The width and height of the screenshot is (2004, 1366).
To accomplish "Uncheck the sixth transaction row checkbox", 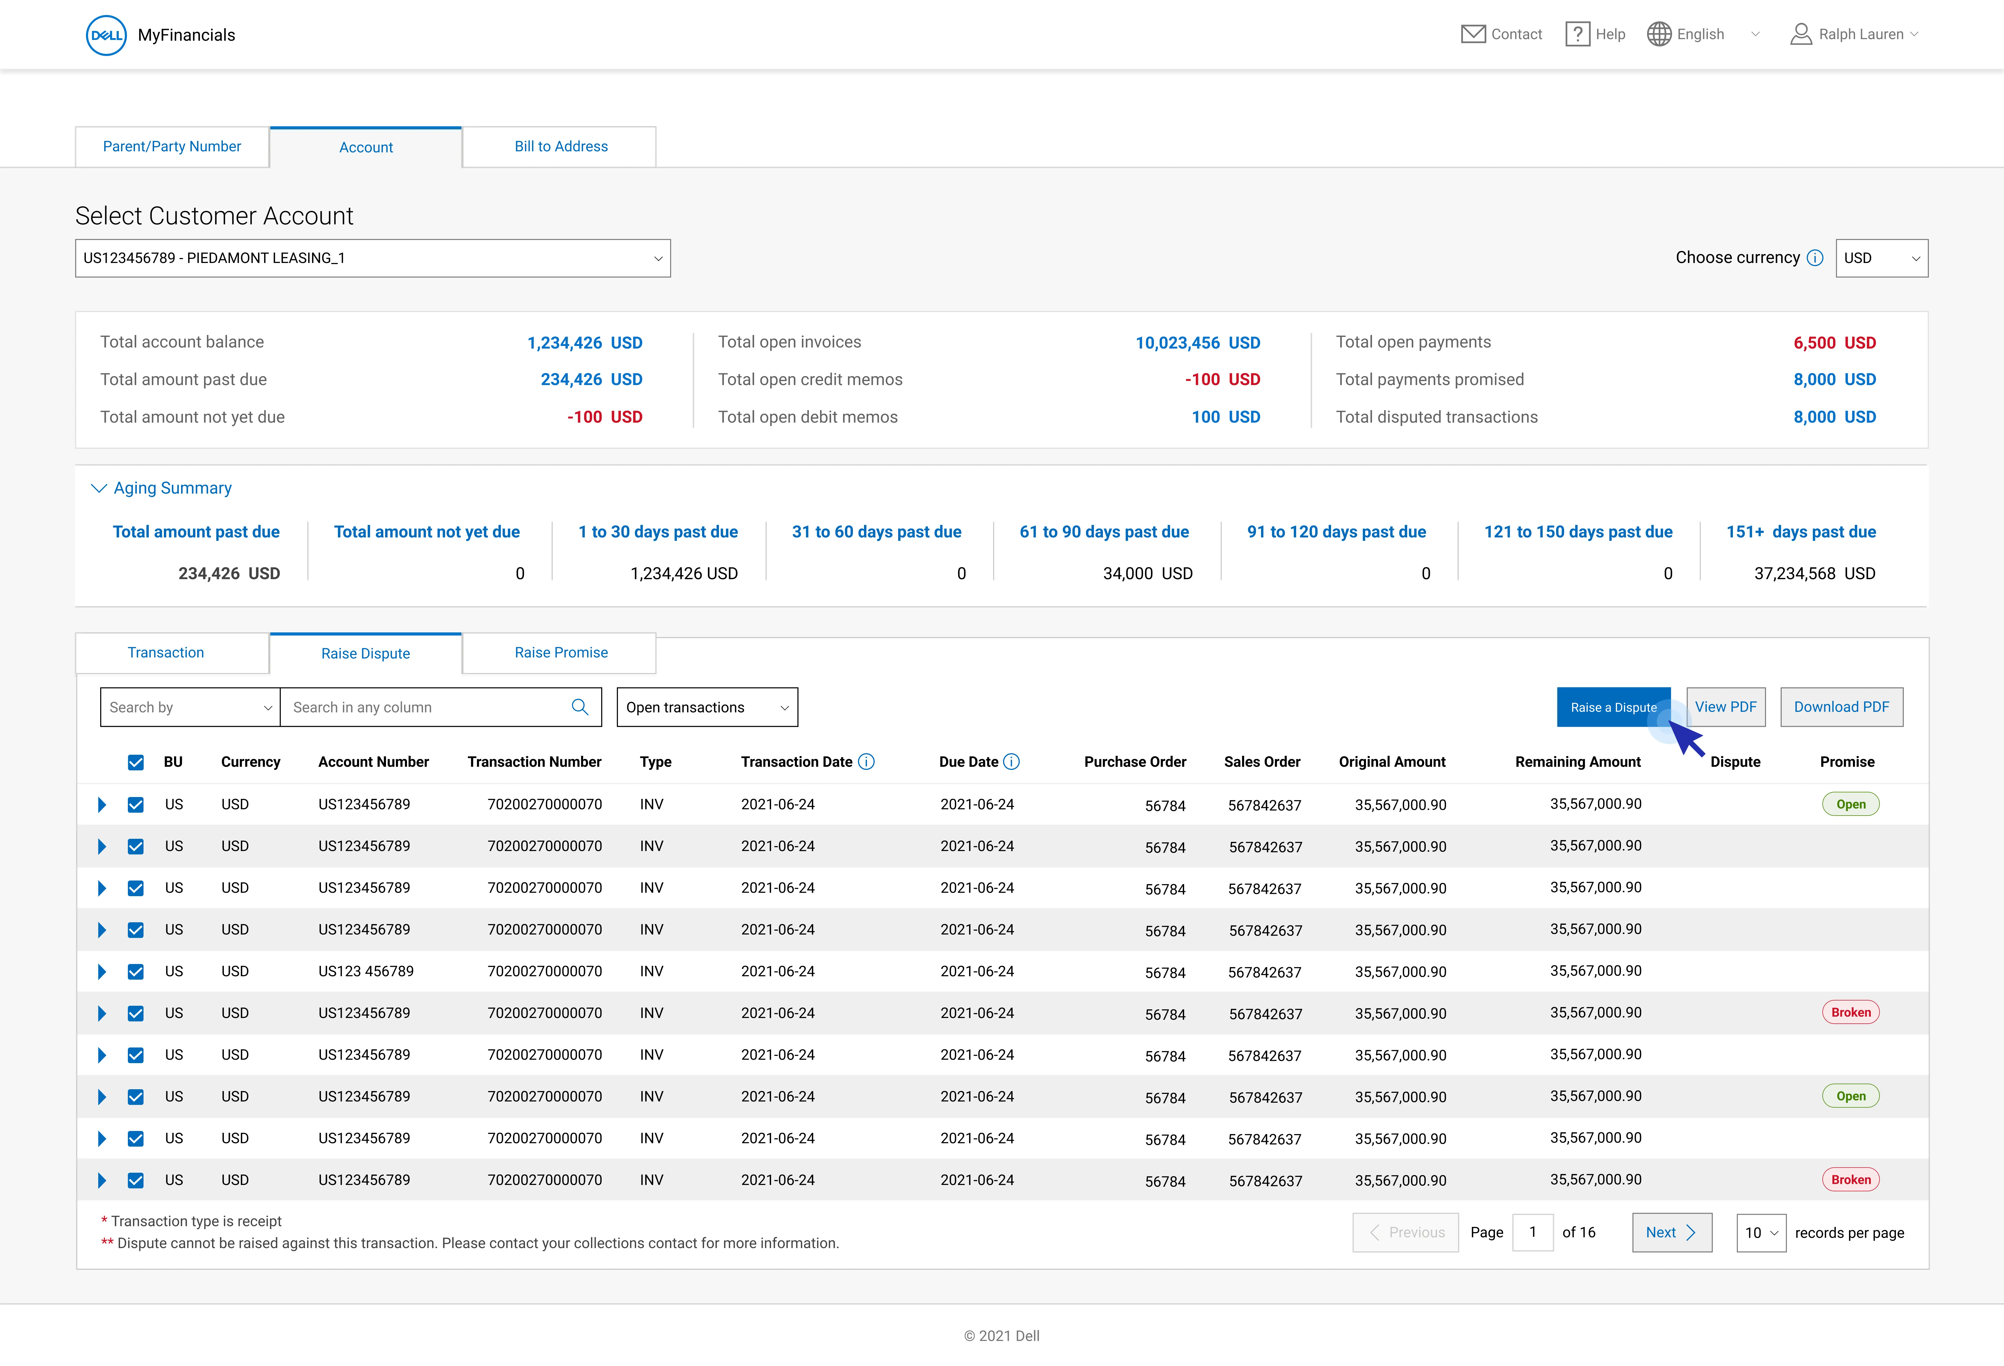I will (x=135, y=1013).
